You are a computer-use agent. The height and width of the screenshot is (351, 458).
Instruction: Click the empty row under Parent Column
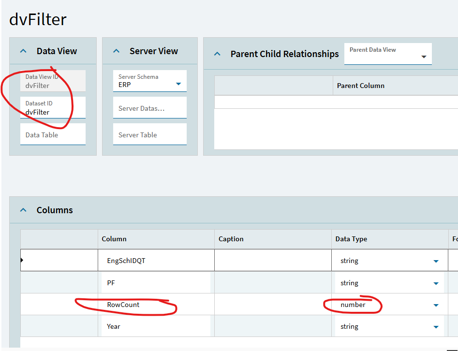point(336,102)
